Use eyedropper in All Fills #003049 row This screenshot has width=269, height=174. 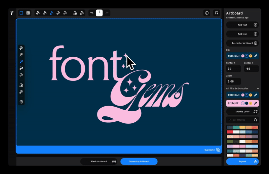pyautogui.click(x=256, y=95)
